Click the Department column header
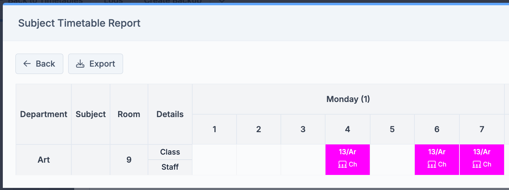This screenshot has height=190, width=509. coord(44,114)
